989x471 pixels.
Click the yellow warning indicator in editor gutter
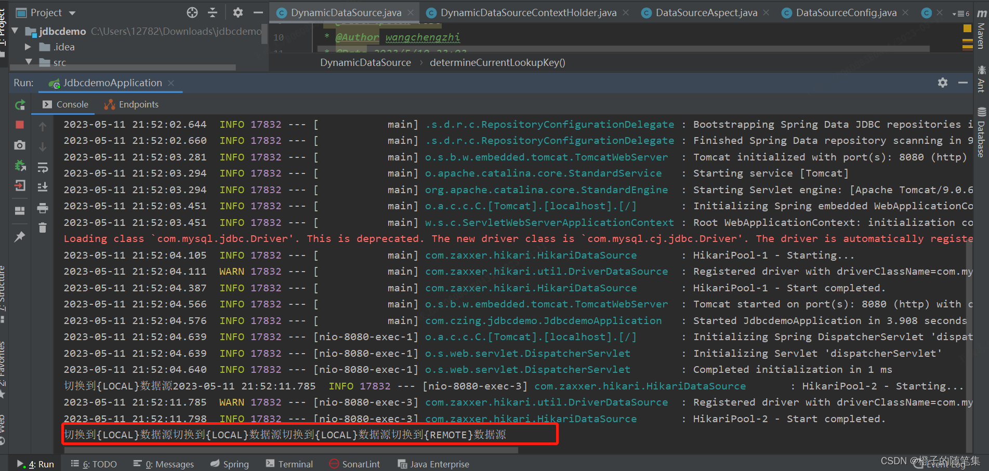967,29
